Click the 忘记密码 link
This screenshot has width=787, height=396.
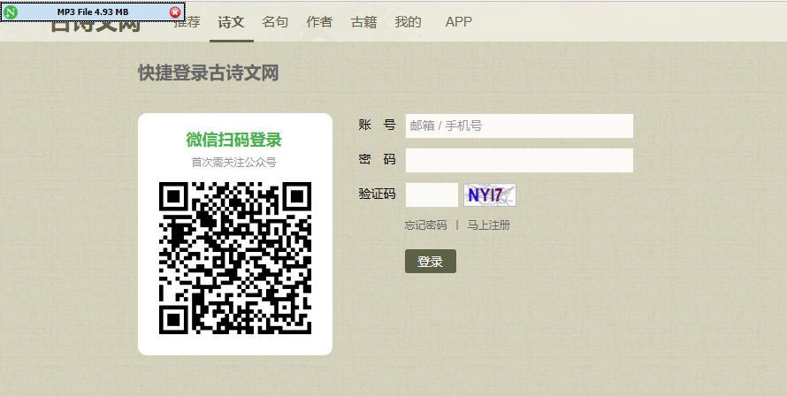425,225
